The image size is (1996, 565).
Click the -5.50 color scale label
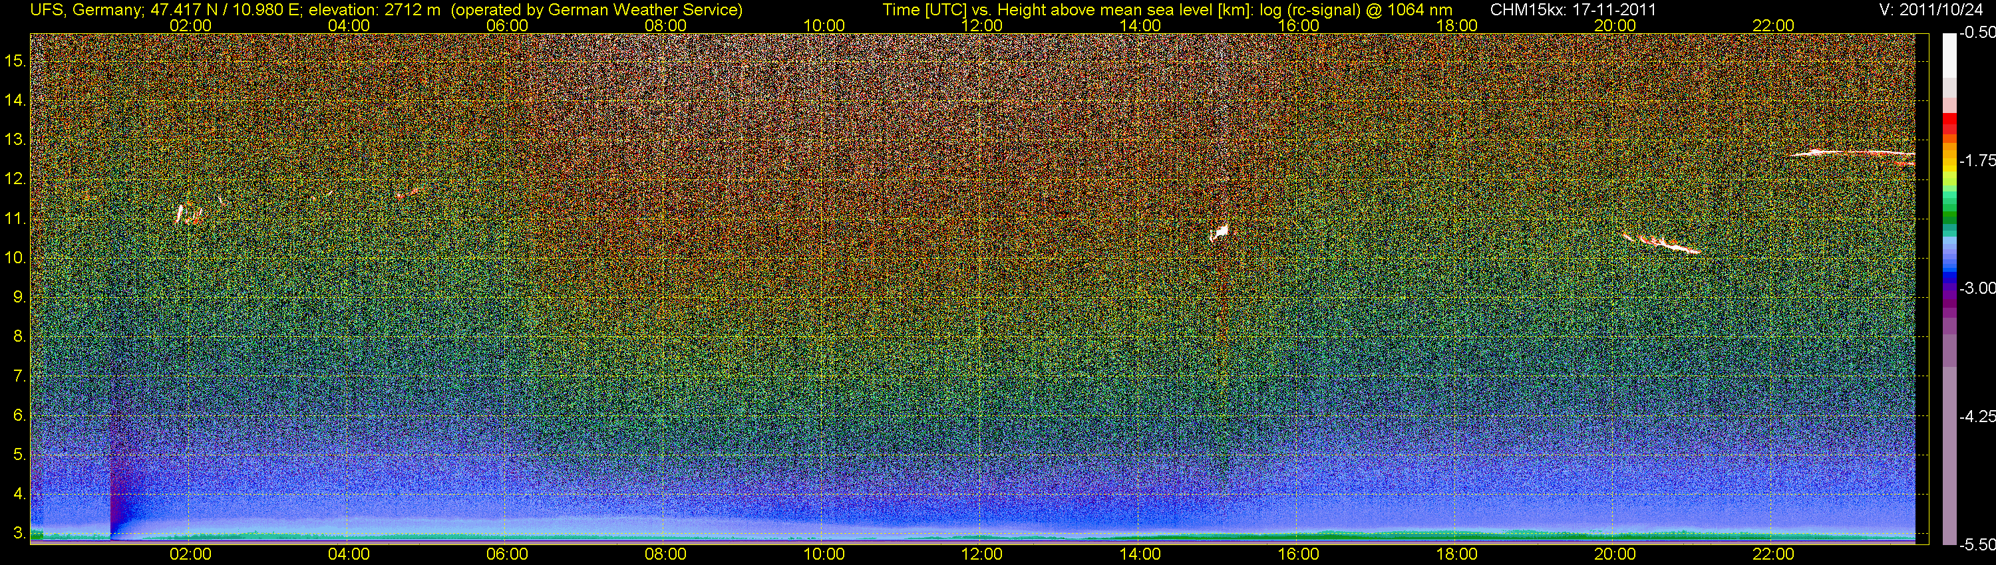pos(1977,545)
